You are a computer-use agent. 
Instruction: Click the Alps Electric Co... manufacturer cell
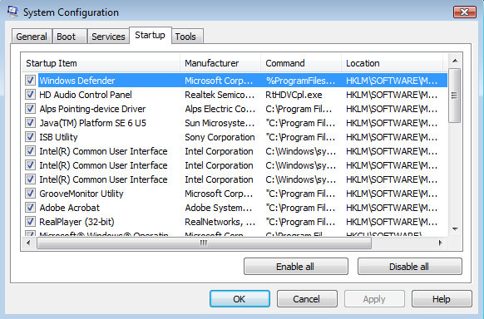pos(220,109)
